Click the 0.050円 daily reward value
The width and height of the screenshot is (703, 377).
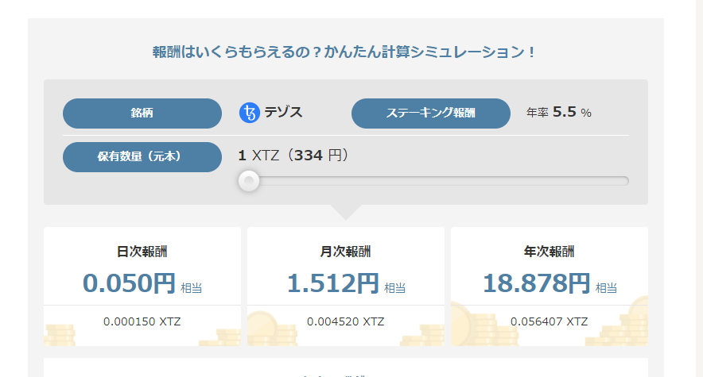pos(129,283)
